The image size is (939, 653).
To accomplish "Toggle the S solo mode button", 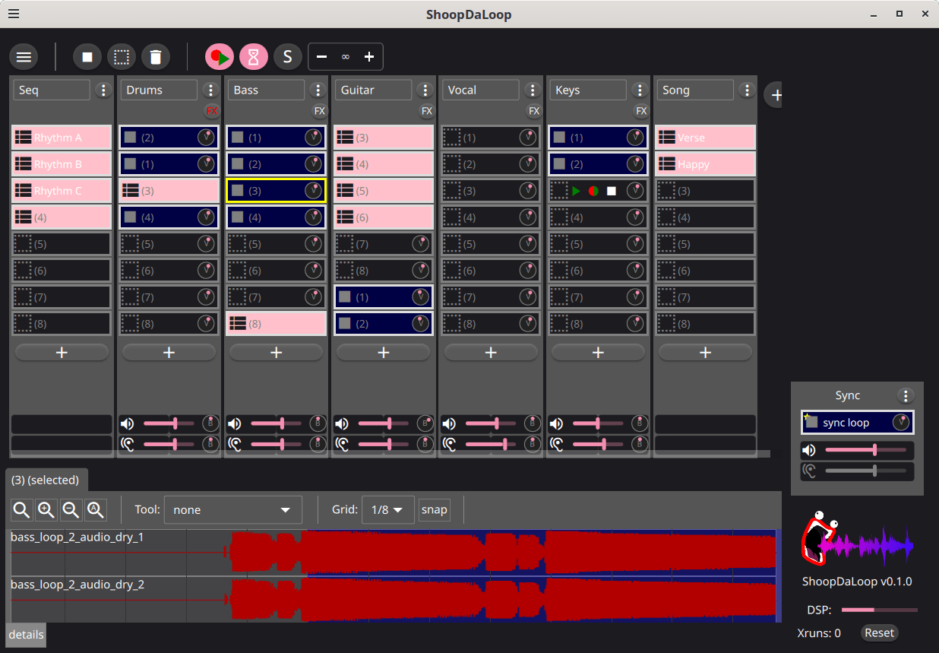I will click(x=287, y=57).
